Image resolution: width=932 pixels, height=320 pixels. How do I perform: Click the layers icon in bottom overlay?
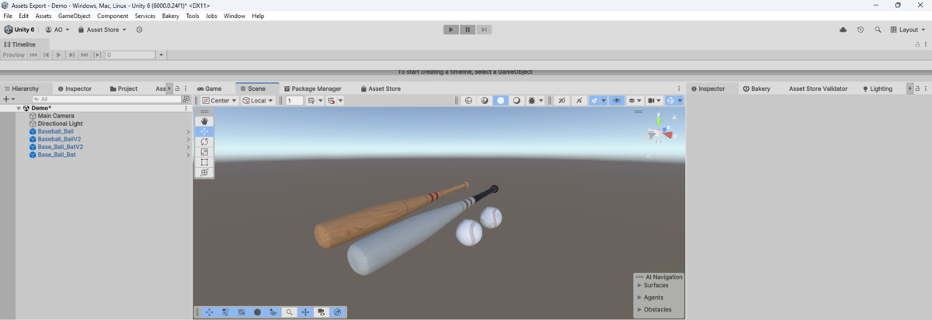click(x=273, y=312)
